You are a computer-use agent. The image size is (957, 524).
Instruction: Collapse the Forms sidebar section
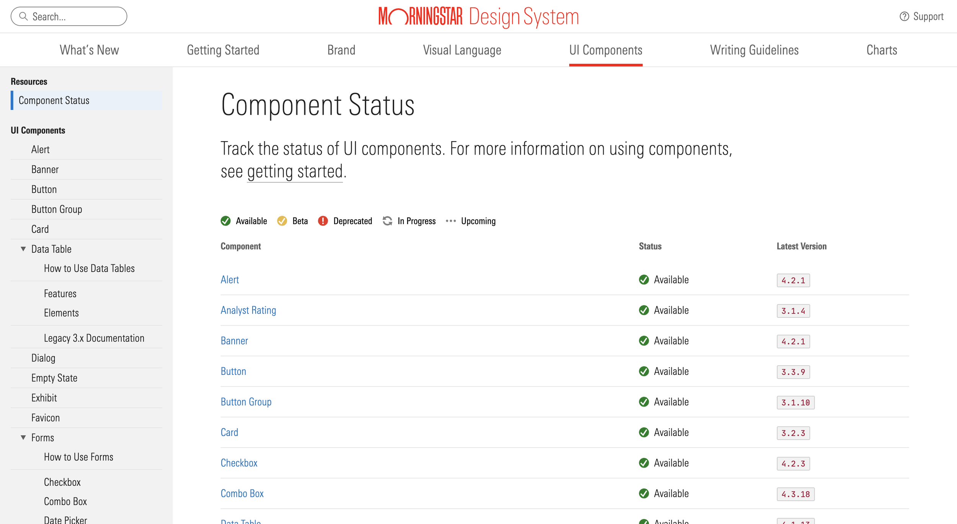(x=23, y=437)
